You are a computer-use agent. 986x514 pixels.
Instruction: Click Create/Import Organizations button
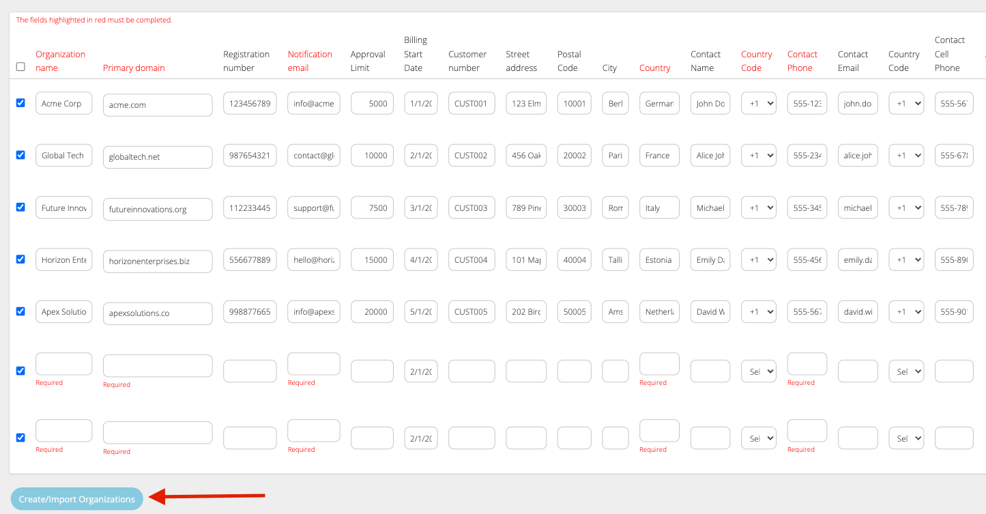(x=77, y=499)
